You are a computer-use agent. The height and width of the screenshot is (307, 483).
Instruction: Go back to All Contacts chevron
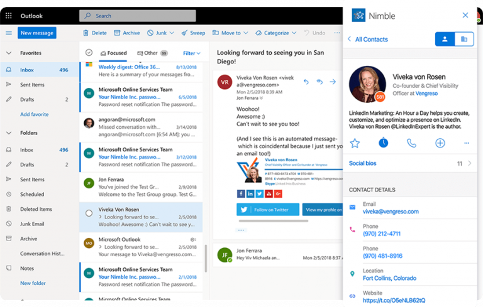coord(349,39)
